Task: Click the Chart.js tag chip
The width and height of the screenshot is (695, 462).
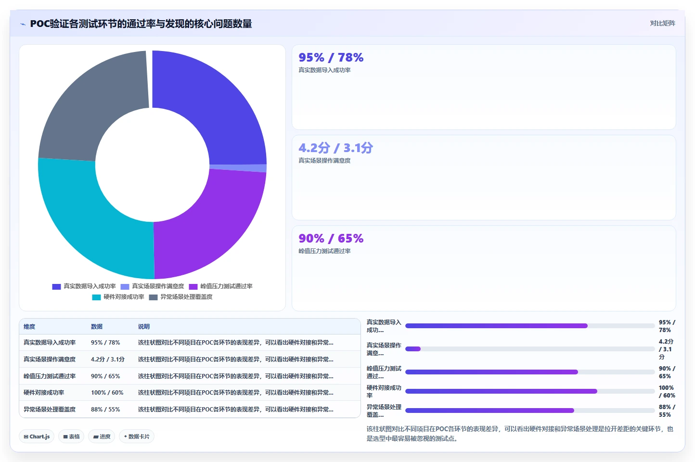Action: 37,436
